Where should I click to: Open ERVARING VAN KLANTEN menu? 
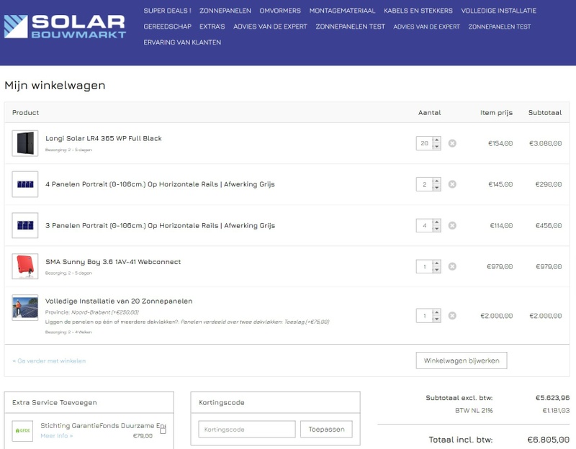point(182,42)
